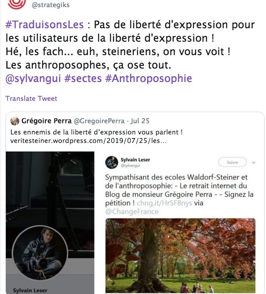Open the #sectes hashtag

tap(83, 78)
